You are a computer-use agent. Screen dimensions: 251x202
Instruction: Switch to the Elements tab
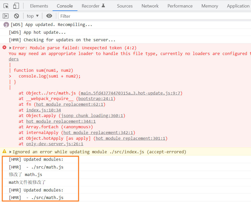coord(39,6)
